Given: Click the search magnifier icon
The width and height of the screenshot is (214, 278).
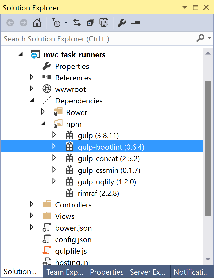Looking at the screenshot, I should pos(200,38).
